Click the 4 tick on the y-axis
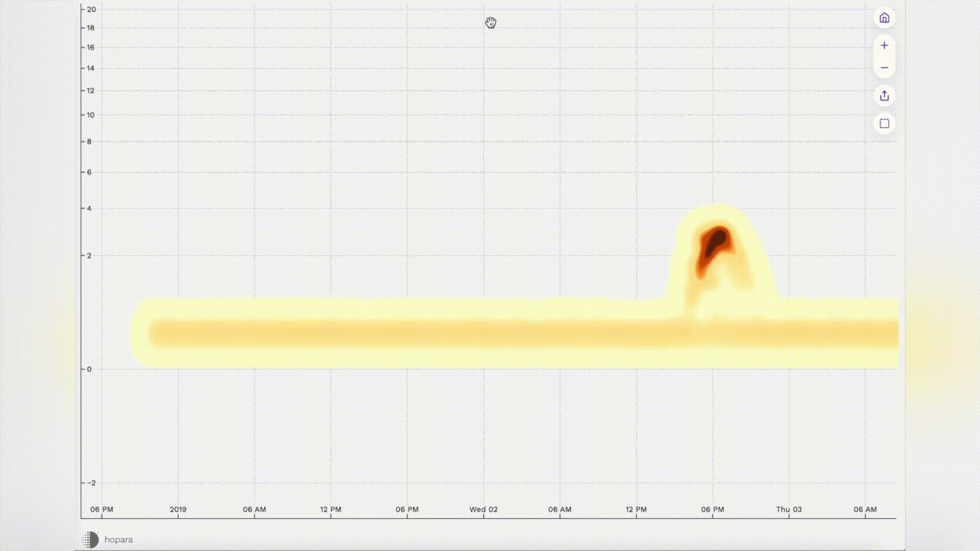Viewport: 980px width, 551px height. point(89,209)
